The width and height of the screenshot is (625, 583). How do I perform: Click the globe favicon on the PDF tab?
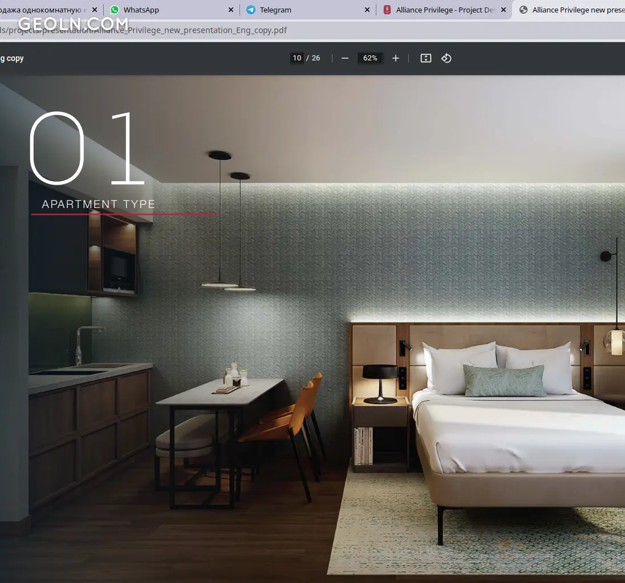[523, 10]
